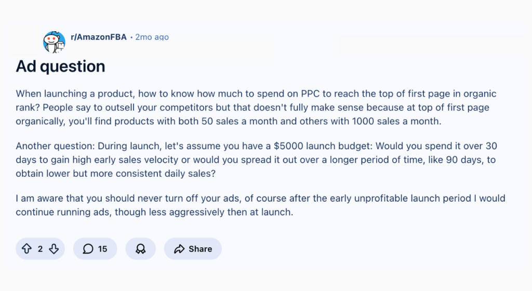Click the "2mo ago" post timestamp
This screenshot has width=532, height=291.
(x=152, y=37)
